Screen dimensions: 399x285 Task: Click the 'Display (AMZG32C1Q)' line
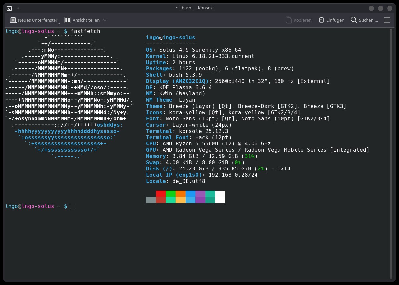(x=238, y=81)
